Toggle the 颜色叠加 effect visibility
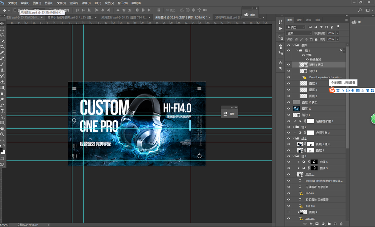375x227 pixels. click(x=307, y=59)
